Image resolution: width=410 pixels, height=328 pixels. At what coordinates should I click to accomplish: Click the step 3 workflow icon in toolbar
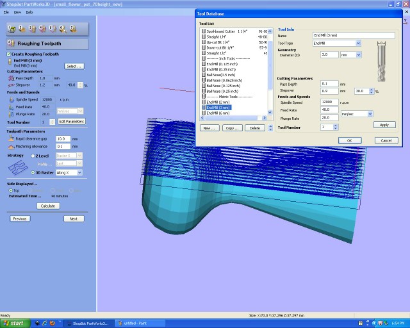tap(32, 29)
